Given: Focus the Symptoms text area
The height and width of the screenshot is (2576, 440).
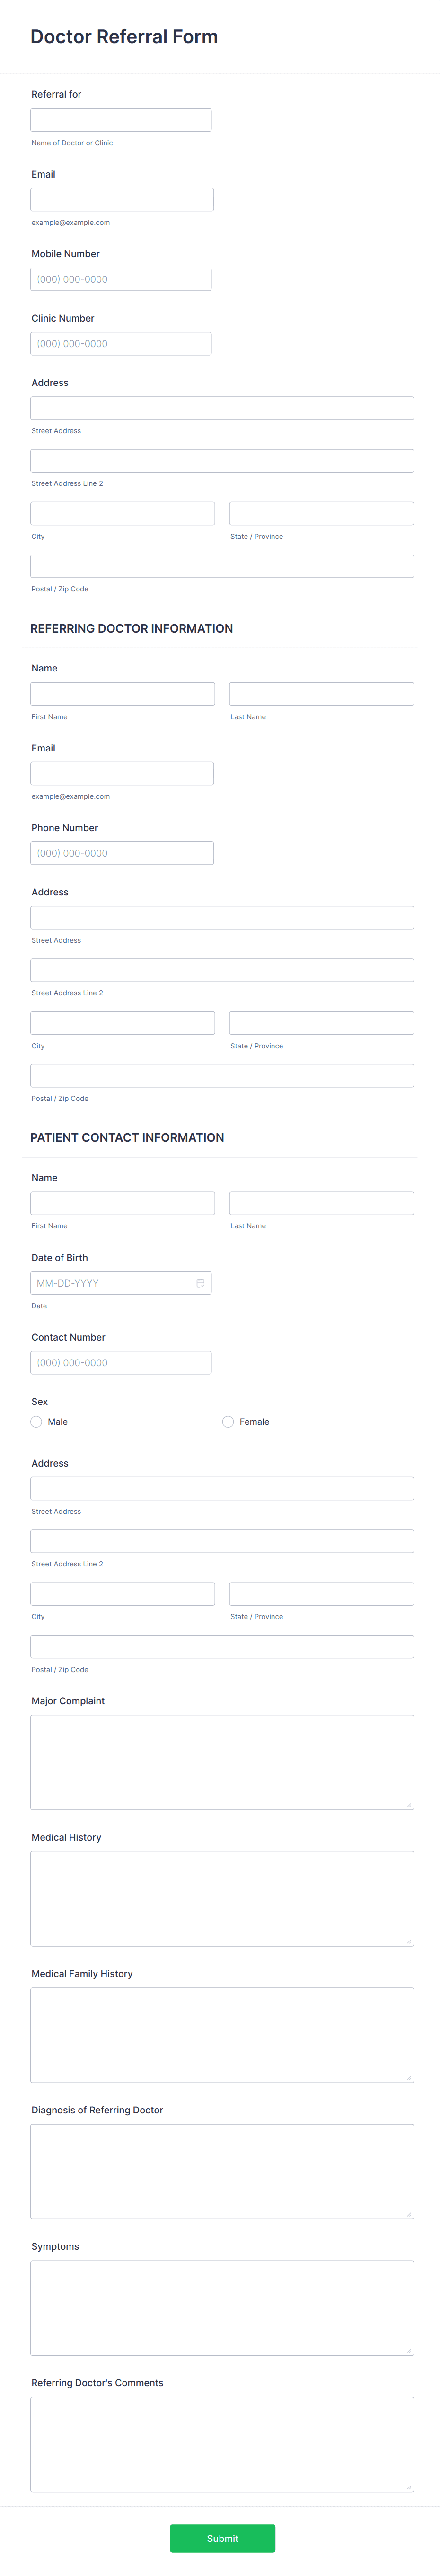Looking at the screenshot, I should click(222, 2308).
